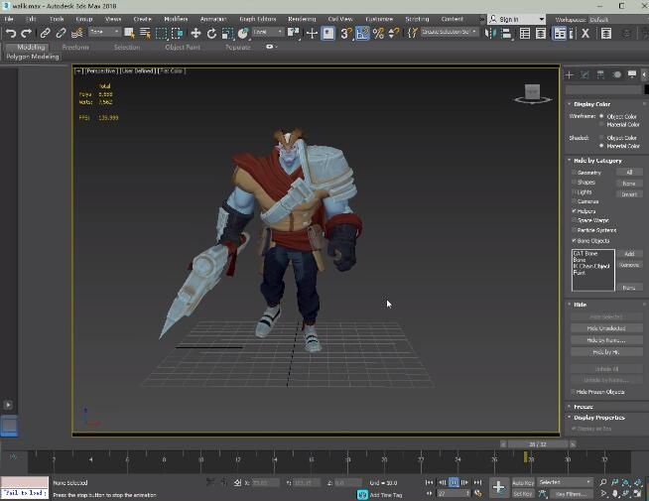
Task: Select Wireframe Material Color radio button
Action: (x=601, y=125)
